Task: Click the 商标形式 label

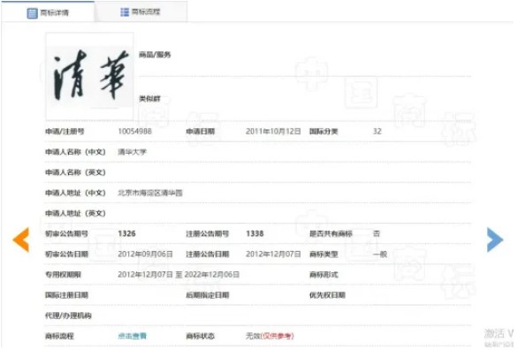Action: pos(323,275)
